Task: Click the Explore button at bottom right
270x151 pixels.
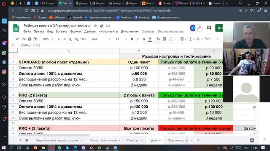Action: click(252, 141)
